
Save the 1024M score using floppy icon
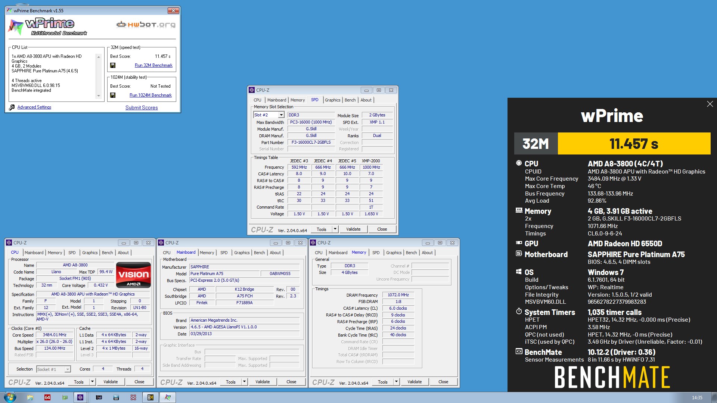(x=113, y=95)
